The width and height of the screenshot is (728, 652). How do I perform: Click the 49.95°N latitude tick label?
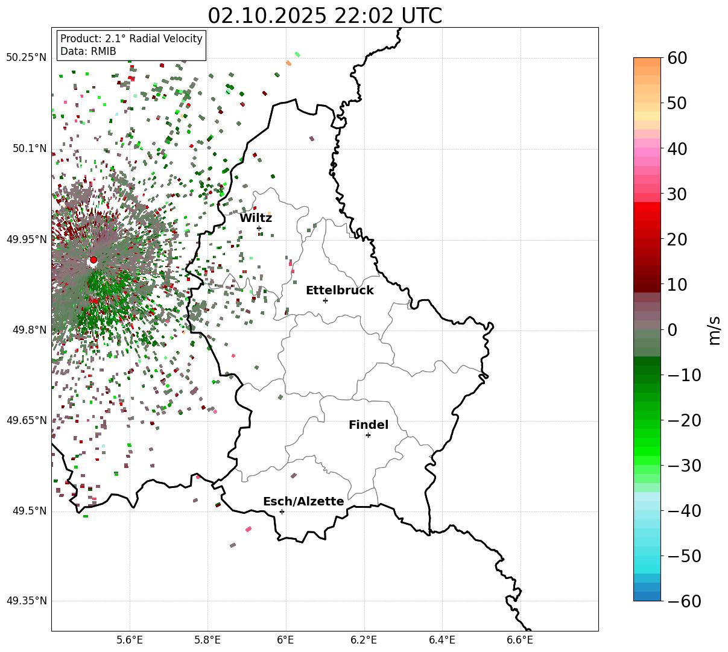coord(27,239)
